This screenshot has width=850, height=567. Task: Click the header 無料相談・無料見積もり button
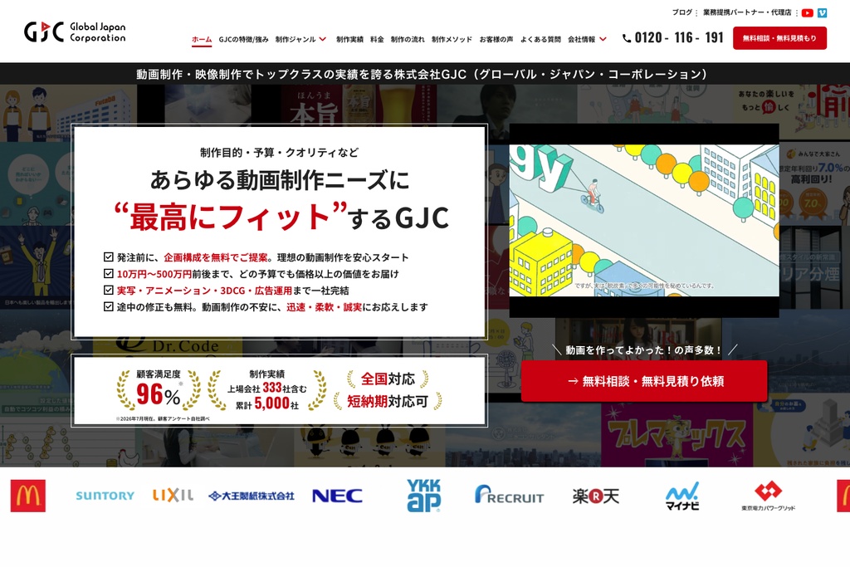[x=779, y=38]
